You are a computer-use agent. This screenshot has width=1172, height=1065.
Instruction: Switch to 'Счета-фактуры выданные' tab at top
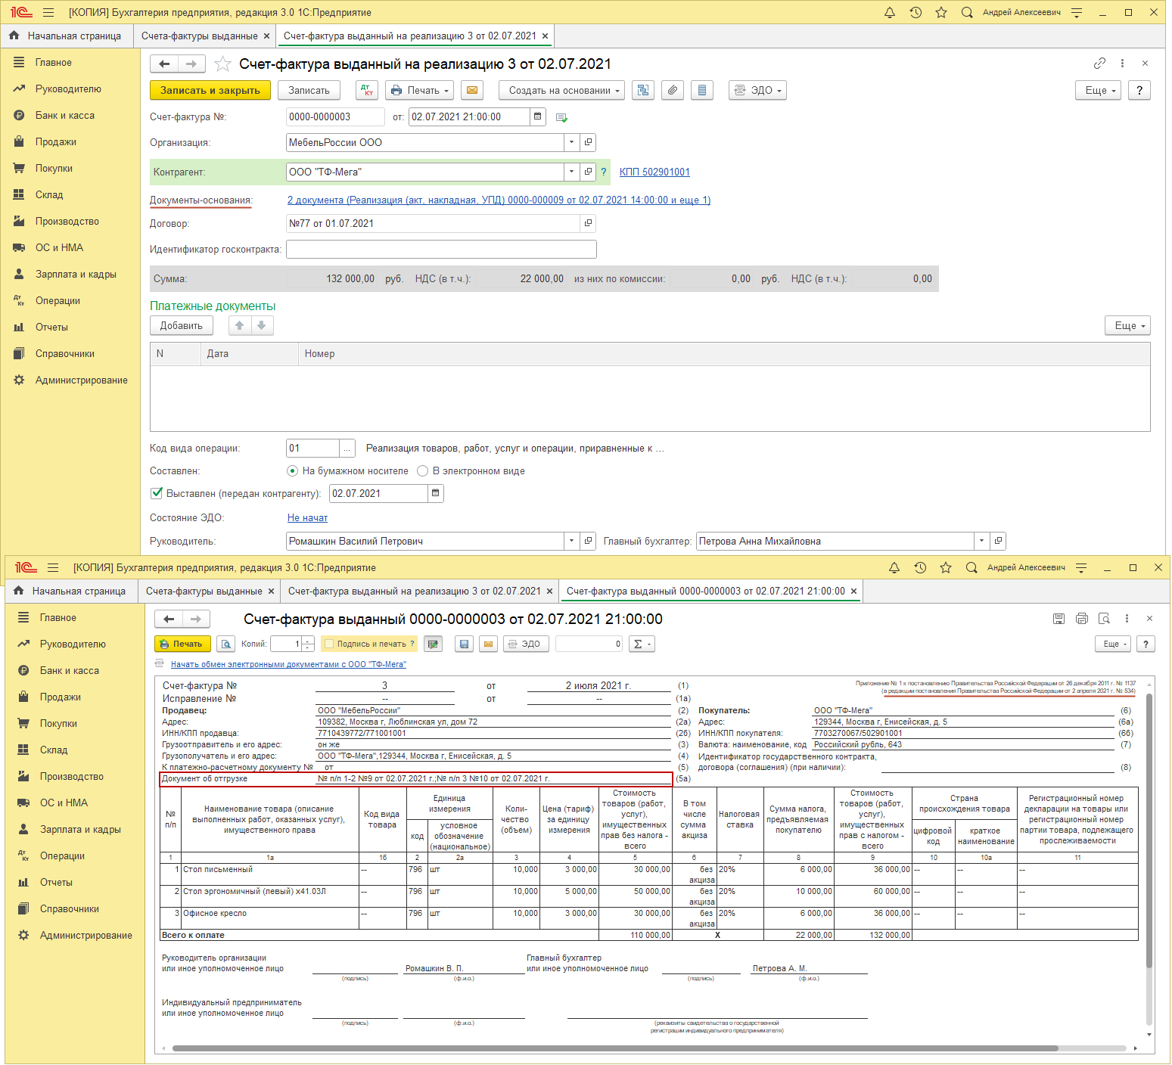click(x=200, y=36)
